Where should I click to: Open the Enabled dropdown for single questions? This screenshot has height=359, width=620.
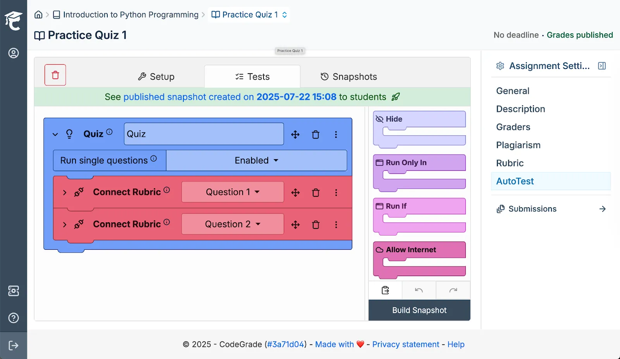(257, 160)
